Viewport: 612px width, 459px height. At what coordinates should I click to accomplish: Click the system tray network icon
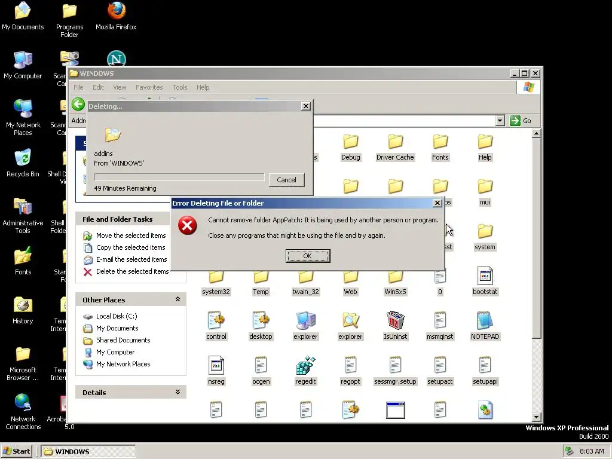569,451
